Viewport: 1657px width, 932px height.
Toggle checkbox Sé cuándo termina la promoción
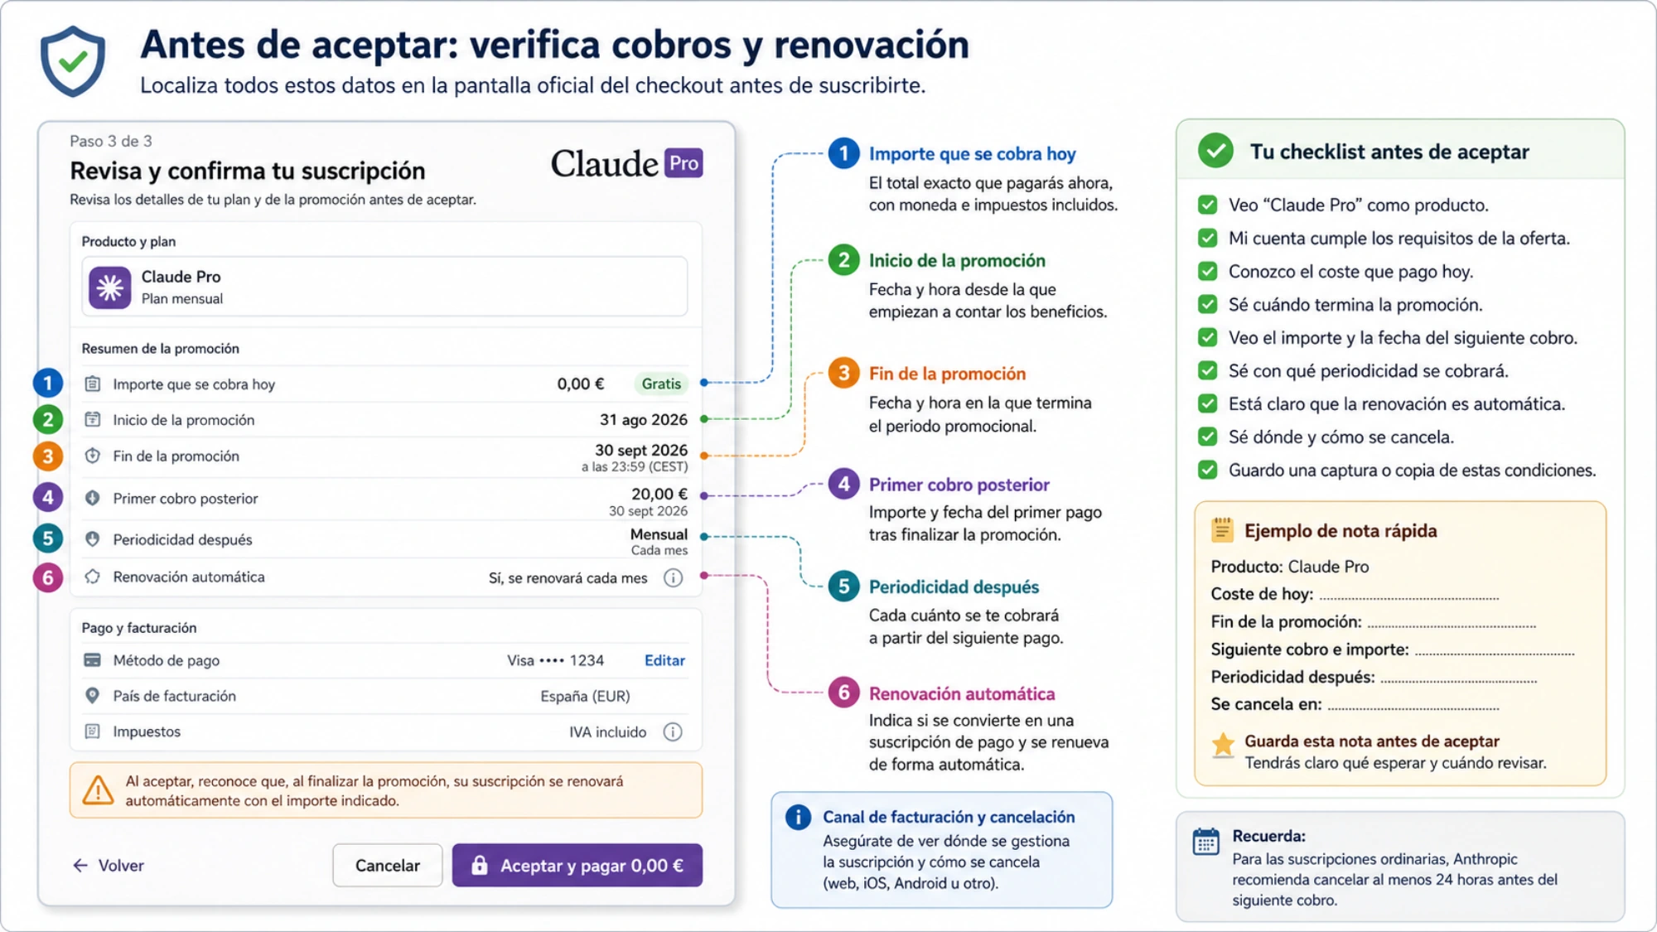click(x=1208, y=304)
